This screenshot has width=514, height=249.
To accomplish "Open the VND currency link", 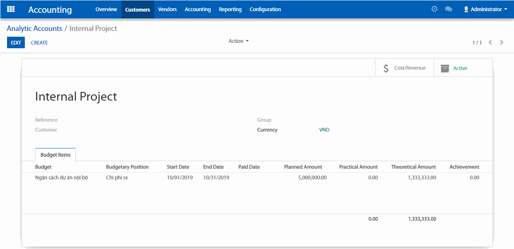I will click(x=324, y=130).
